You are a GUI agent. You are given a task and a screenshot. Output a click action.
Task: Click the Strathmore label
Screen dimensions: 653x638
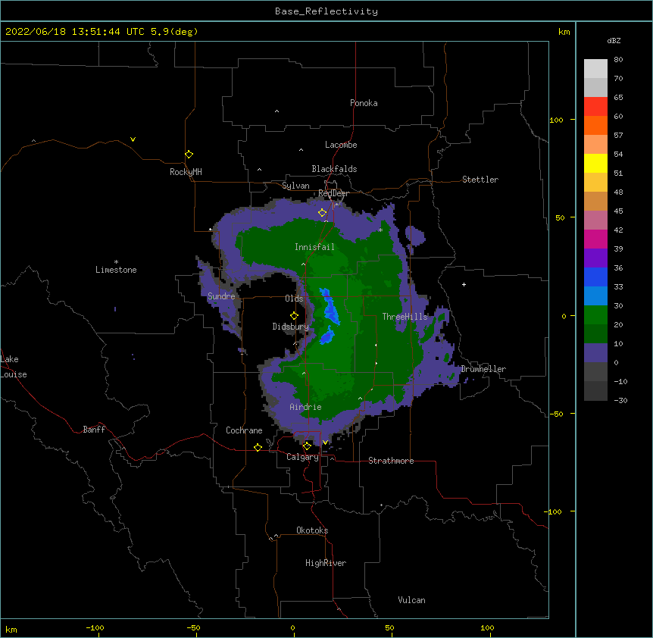(391, 461)
